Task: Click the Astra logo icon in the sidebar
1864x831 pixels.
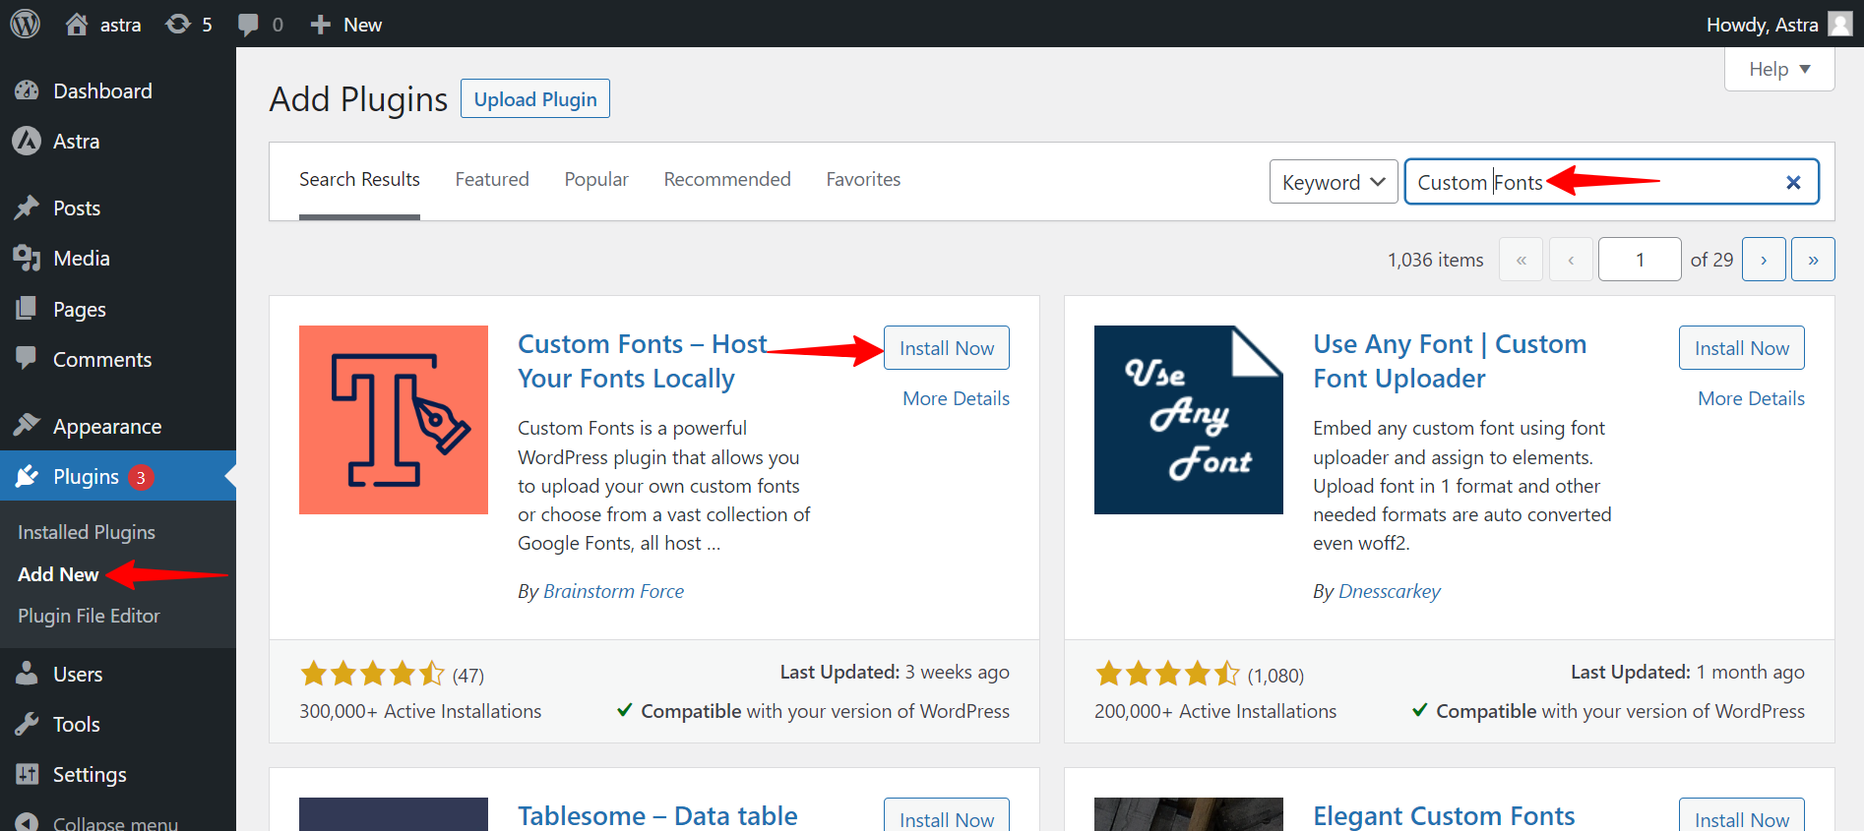Action: coord(27,141)
